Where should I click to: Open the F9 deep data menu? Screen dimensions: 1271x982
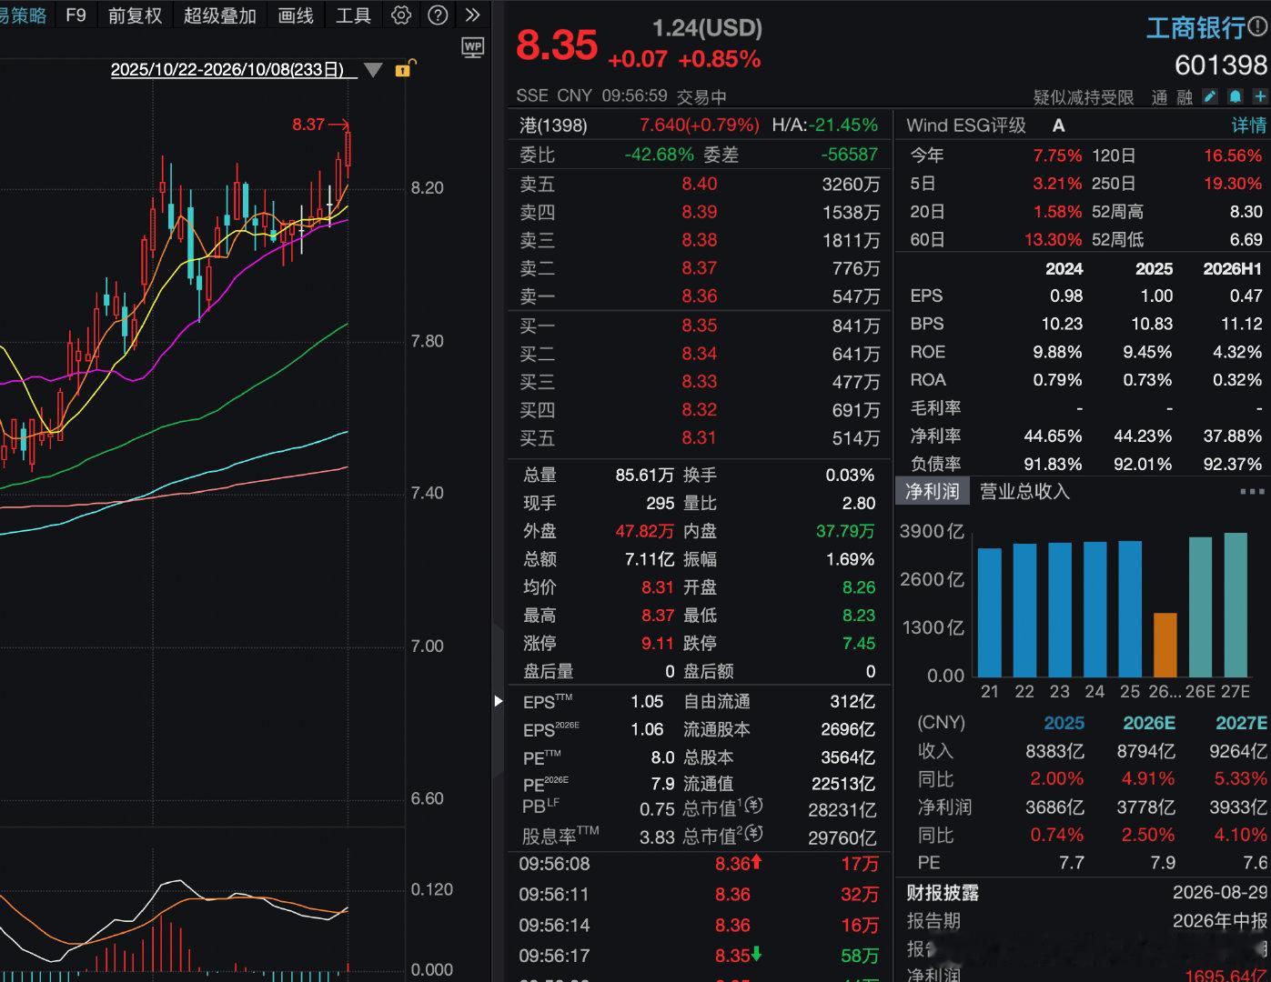coord(76,15)
